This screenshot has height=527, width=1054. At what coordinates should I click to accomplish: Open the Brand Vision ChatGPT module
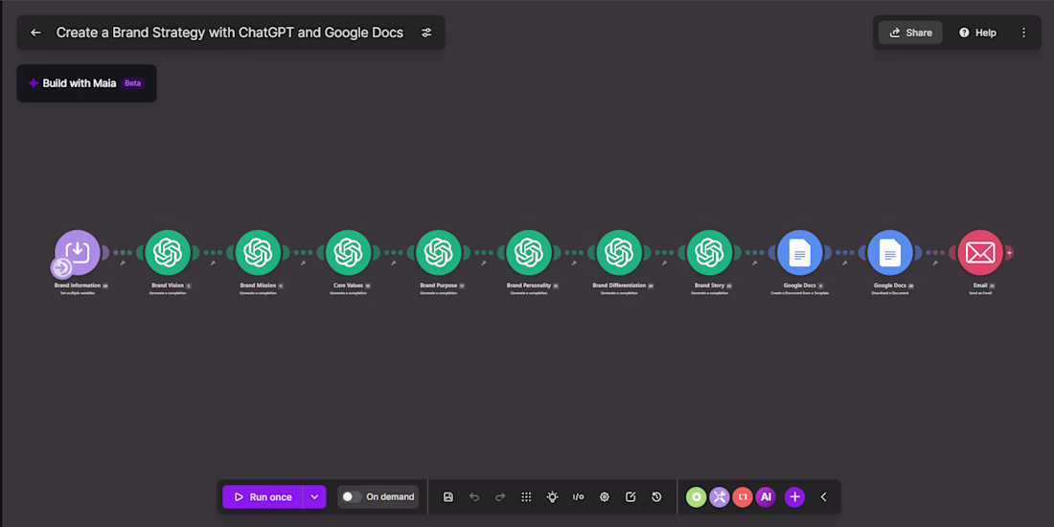click(168, 252)
